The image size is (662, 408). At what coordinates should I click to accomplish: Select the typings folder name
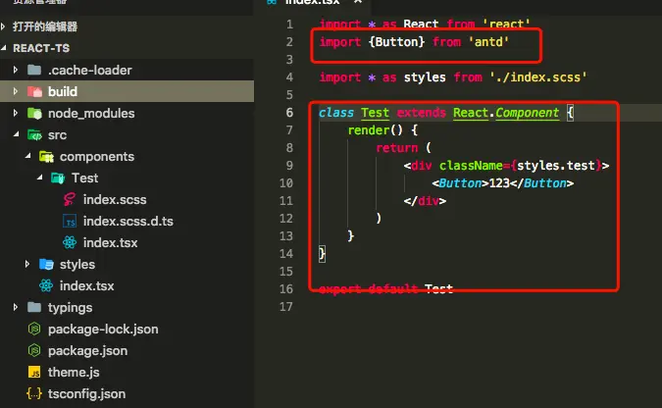coord(70,308)
